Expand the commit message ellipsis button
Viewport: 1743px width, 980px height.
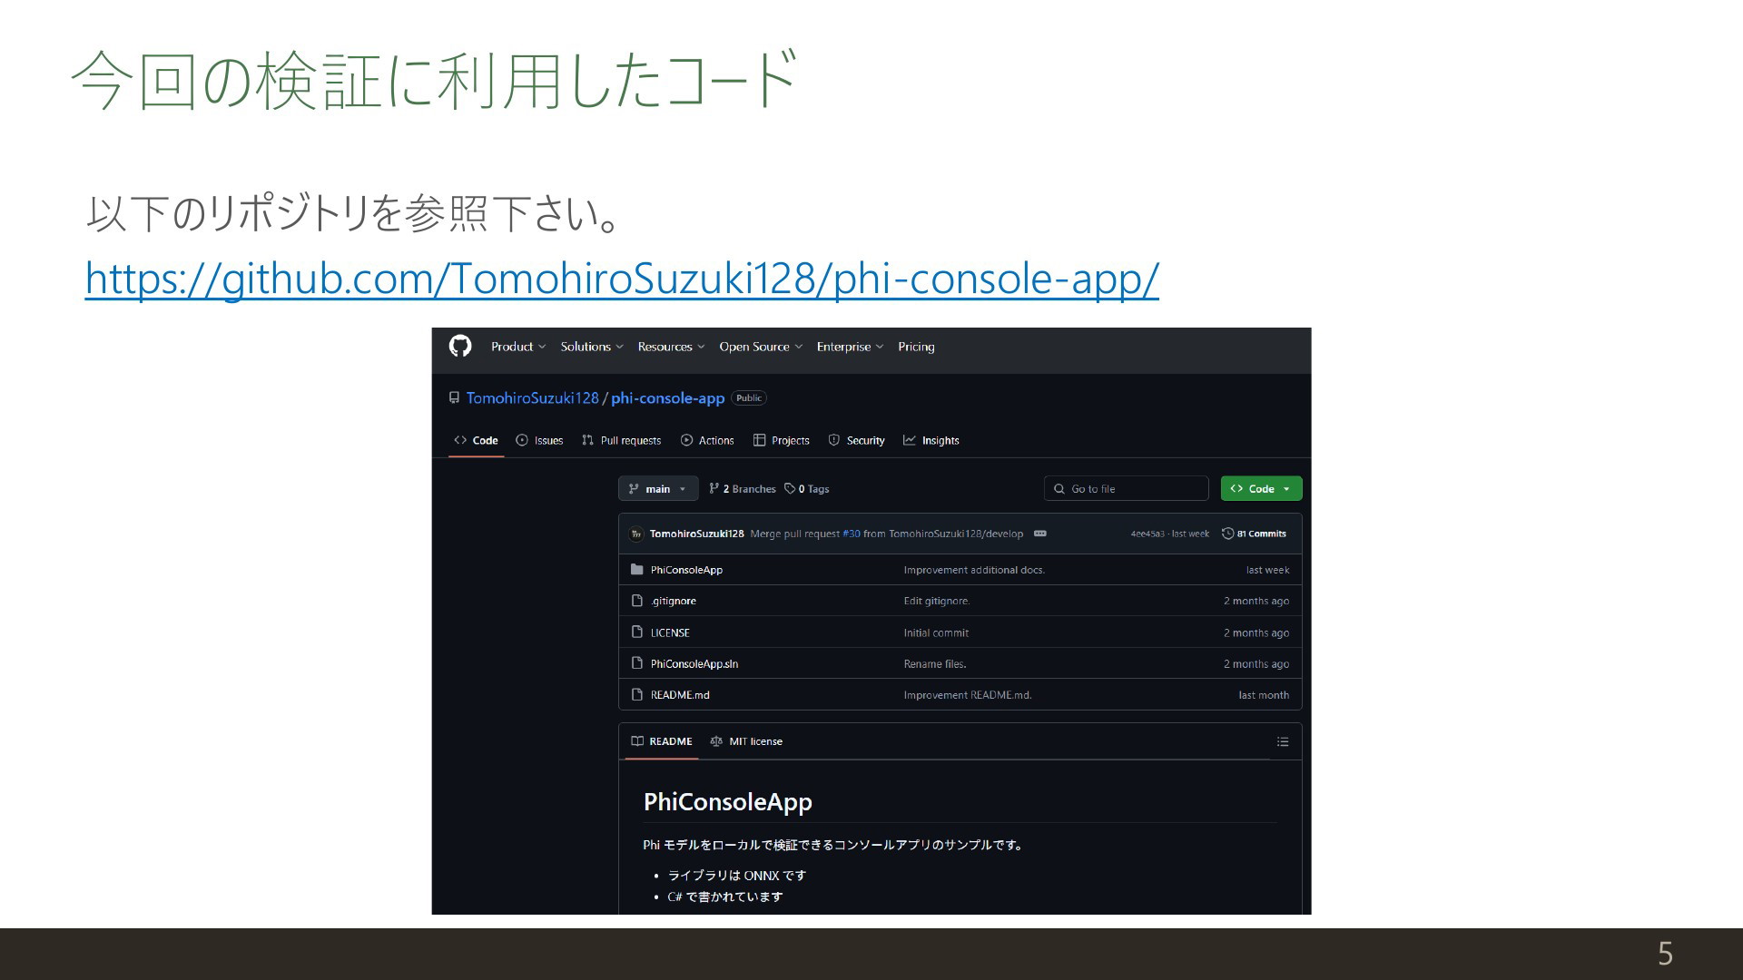coord(1040,534)
